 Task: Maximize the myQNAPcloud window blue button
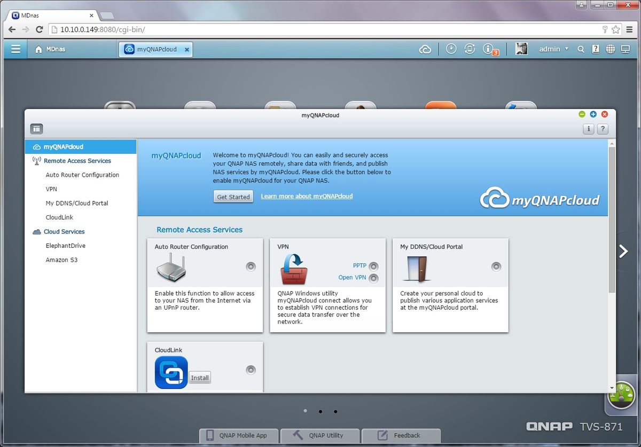[x=593, y=114]
